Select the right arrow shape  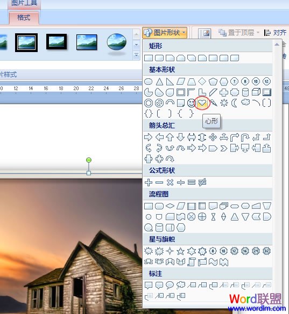click(x=149, y=137)
